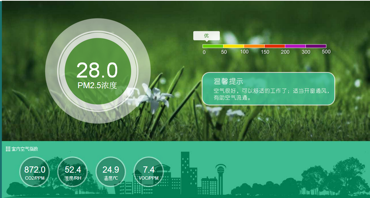Click the 温馨提示 heading text
The width and height of the screenshot is (370, 198).
coord(228,82)
